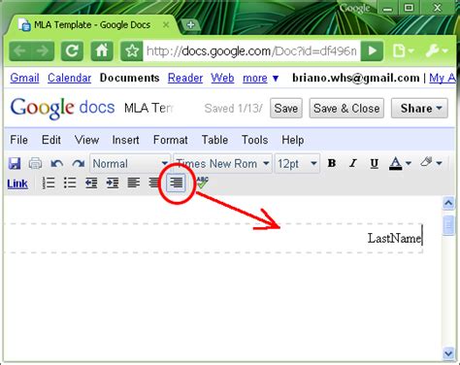Open the Insert menu
Image resolution: width=460 pixels, height=365 pixels.
(125, 140)
